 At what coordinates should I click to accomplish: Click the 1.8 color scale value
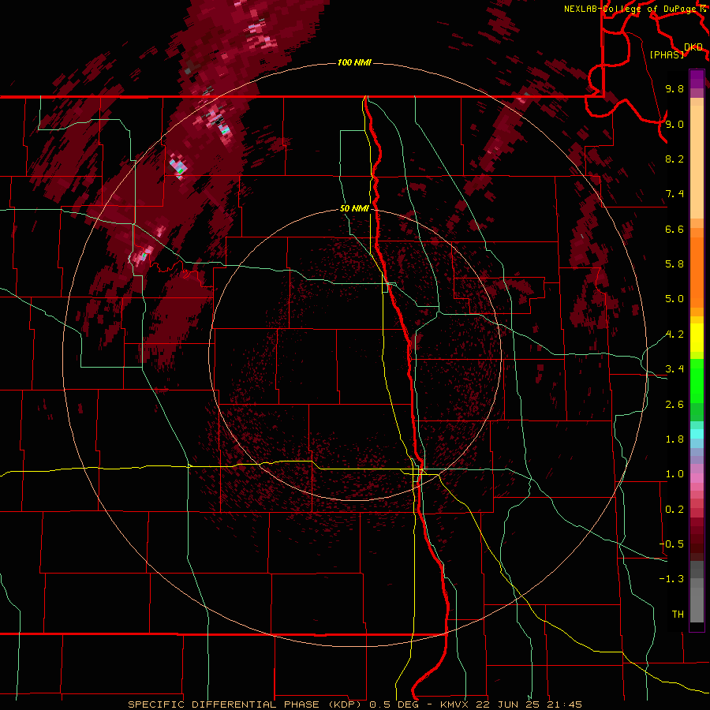[674, 439]
